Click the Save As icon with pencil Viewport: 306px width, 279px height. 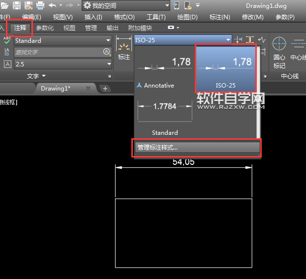tap(29, 5)
